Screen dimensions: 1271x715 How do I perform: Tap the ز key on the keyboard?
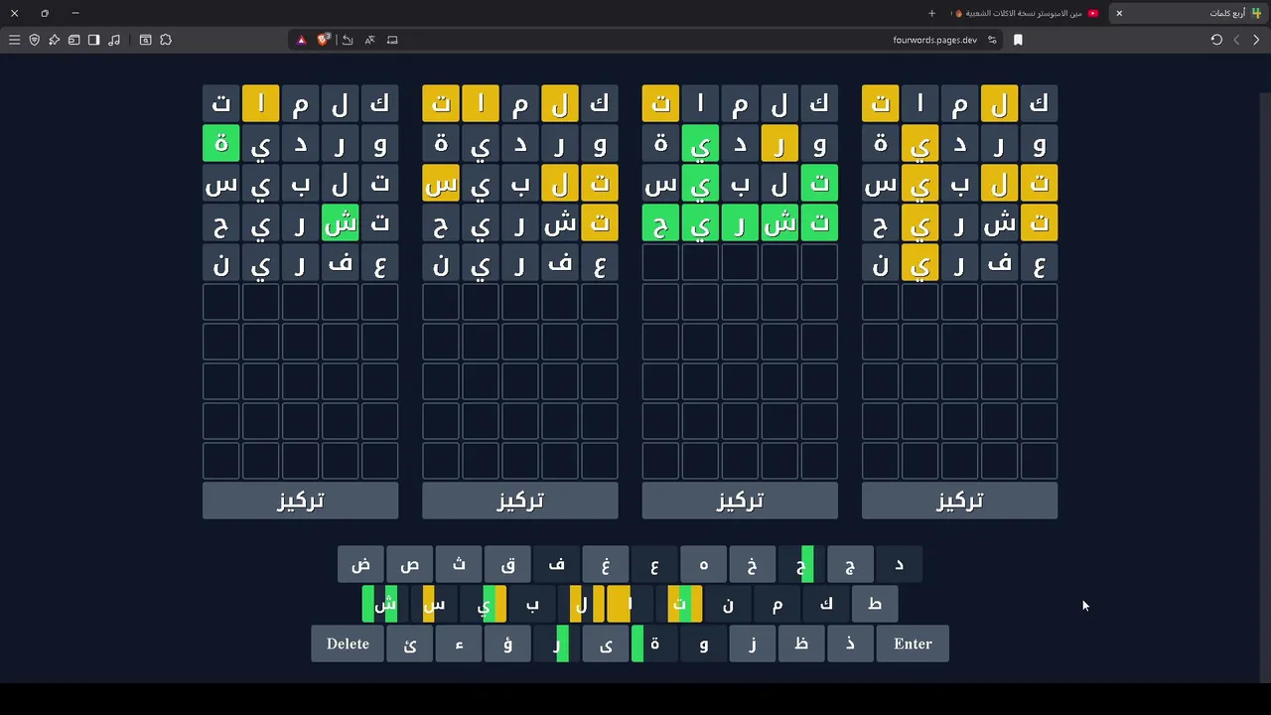point(752,643)
